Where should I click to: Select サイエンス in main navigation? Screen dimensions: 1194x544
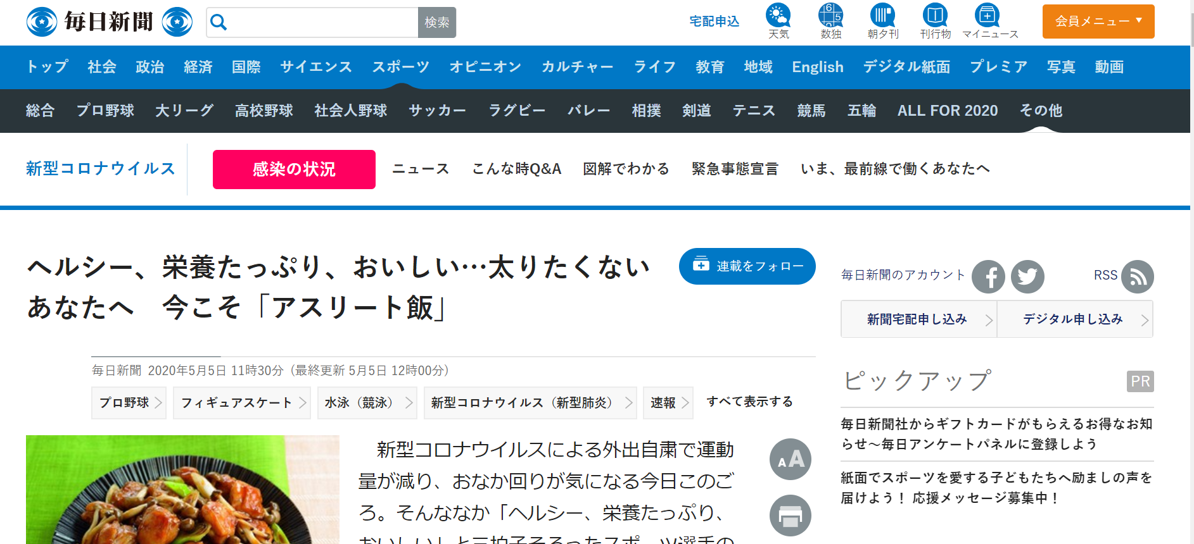coord(316,67)
